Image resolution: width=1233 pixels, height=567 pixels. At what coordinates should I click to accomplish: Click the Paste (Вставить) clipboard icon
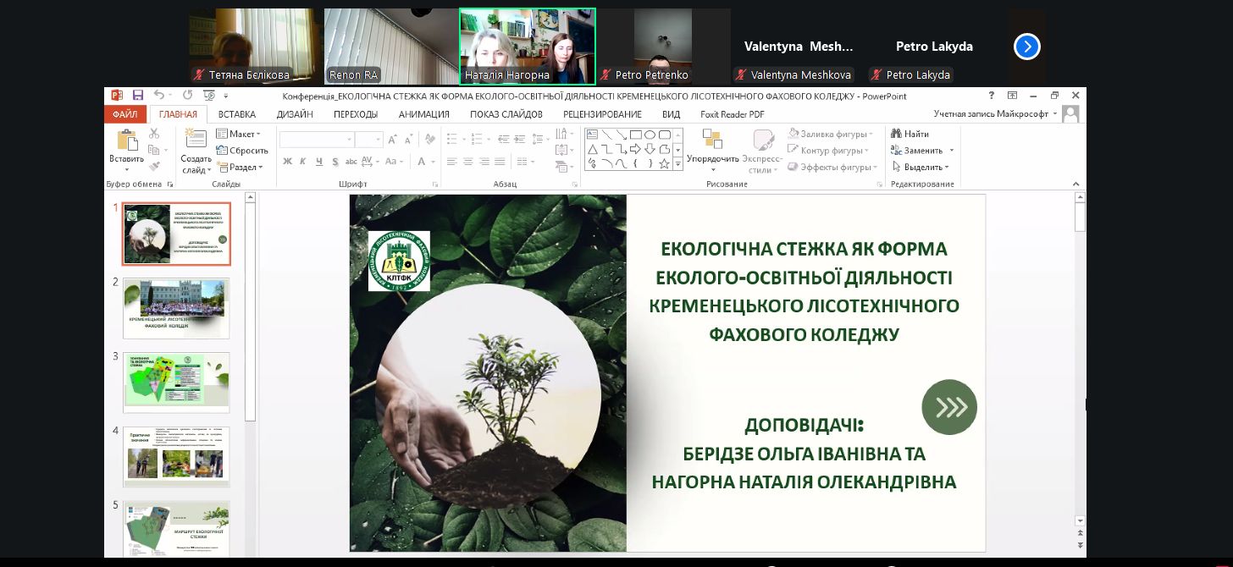(126, 142)
